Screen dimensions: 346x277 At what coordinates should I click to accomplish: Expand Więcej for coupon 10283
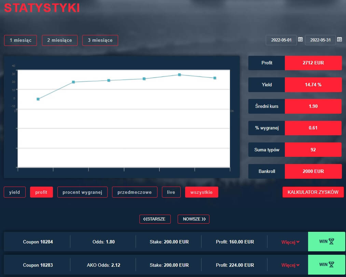click(290, 265)
